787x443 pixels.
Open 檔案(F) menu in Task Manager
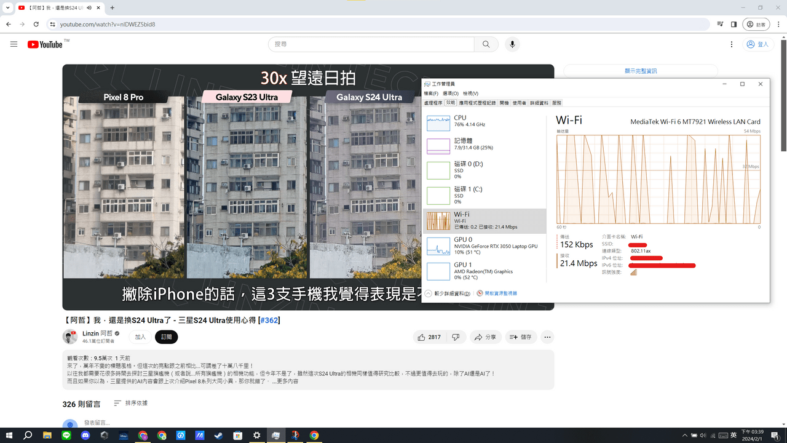pos(431,94)
